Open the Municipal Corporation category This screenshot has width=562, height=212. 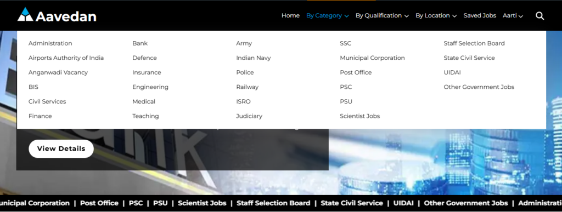pyautogui.click(x=373, y=58)
